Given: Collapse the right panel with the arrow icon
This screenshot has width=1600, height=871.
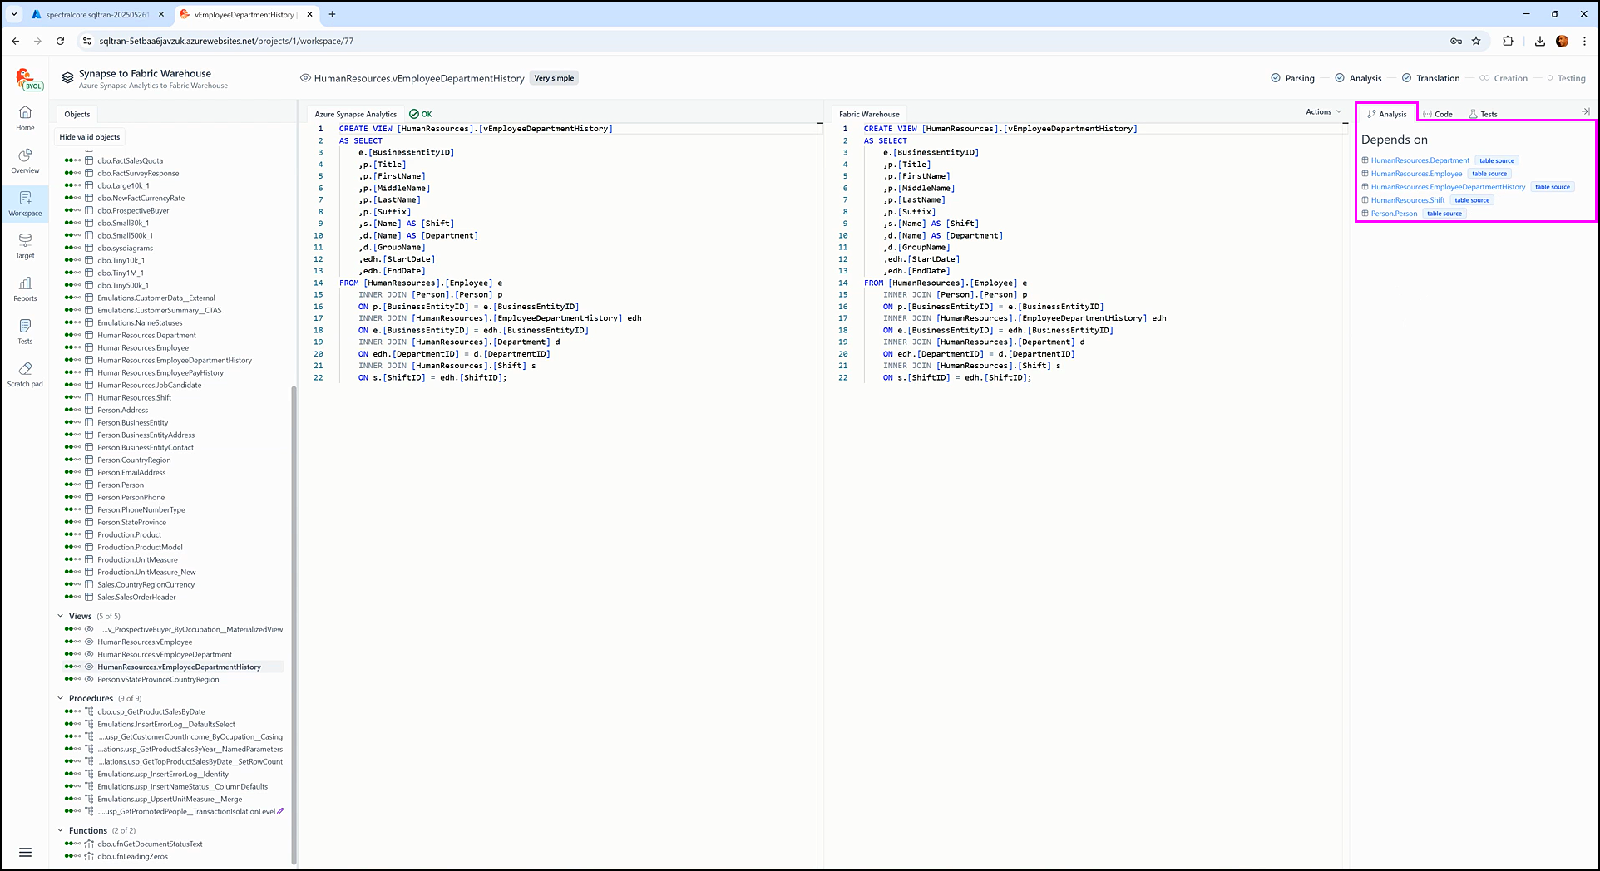Looking at the screenshot, I should (1585, 111).
